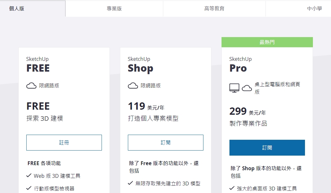Image resolution: width=331 pixels, height=193 pixels.
Task: Click the checkmark beside 無限存取預先建立的 3D 模型
Action: tap(130, 183)
